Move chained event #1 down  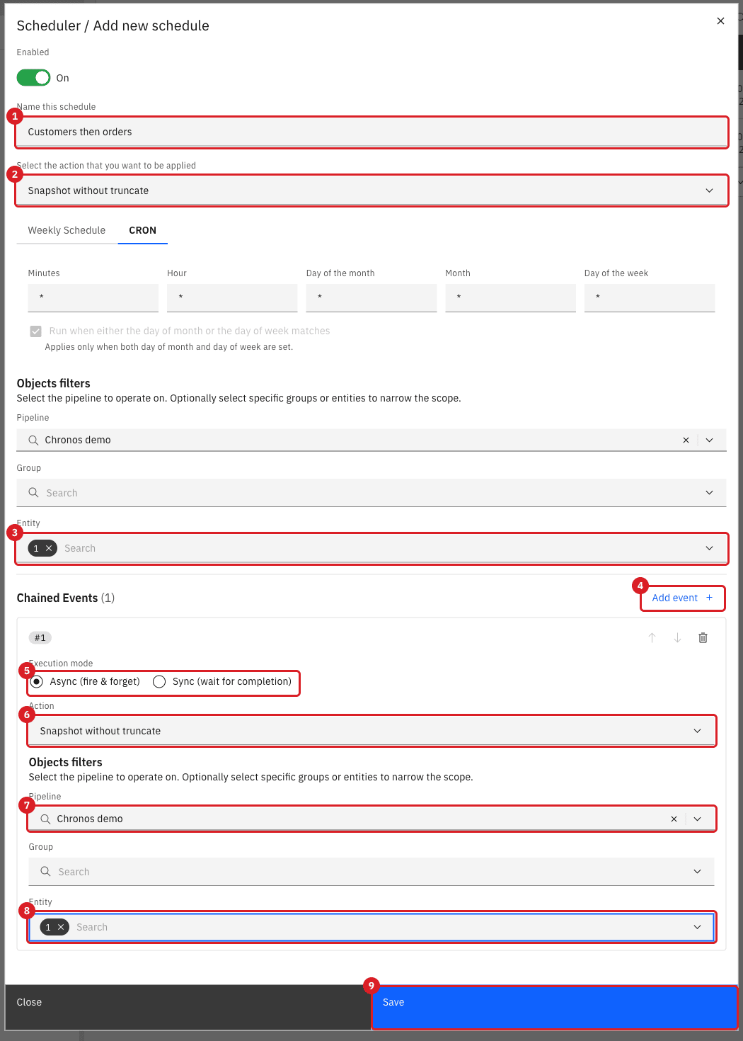coord(678,637)
